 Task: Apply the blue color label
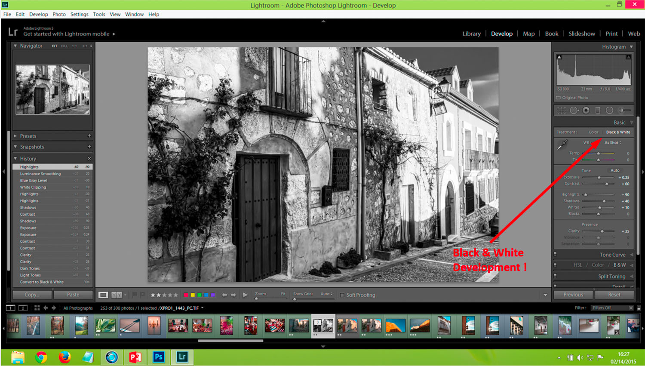(206, 295)
